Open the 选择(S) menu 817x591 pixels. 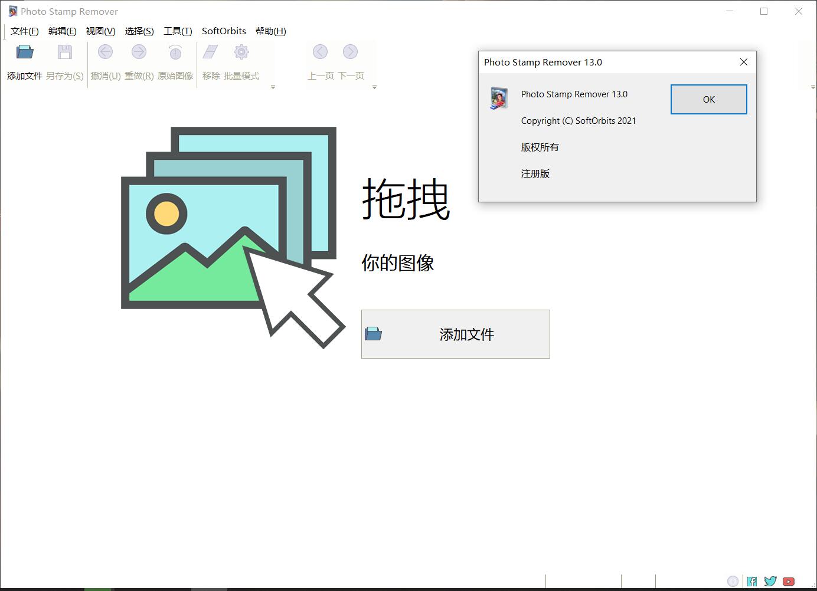(139, 31)
